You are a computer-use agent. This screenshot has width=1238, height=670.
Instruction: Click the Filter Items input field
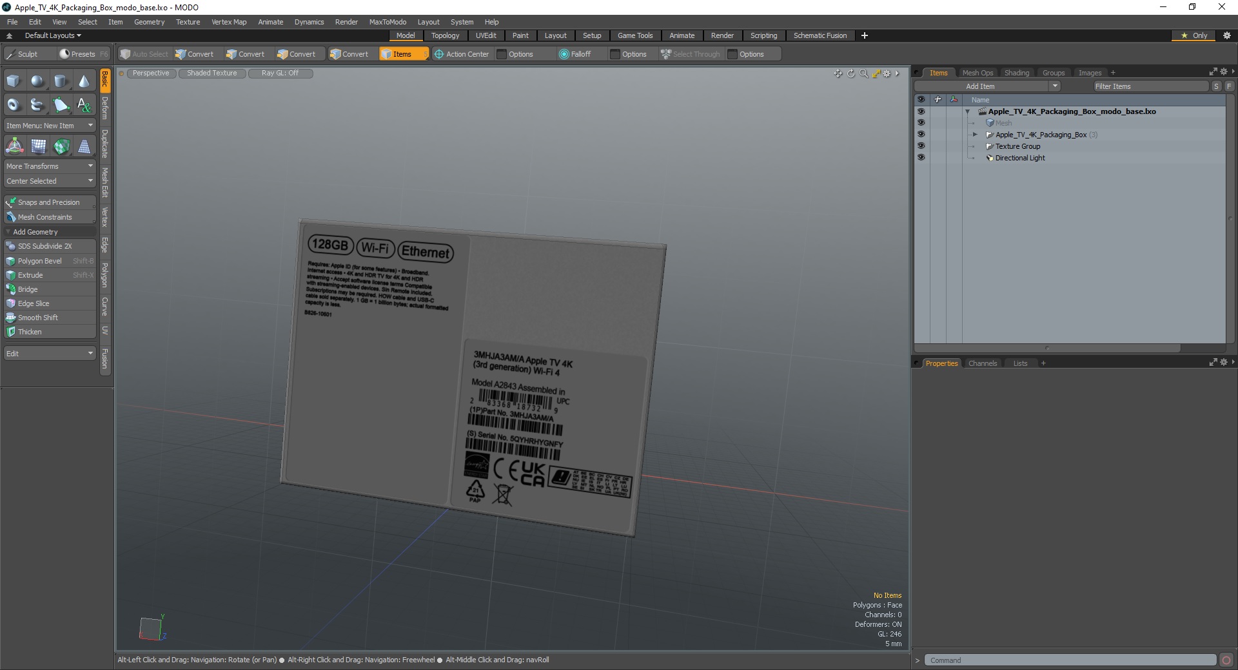click(1150, 86)
